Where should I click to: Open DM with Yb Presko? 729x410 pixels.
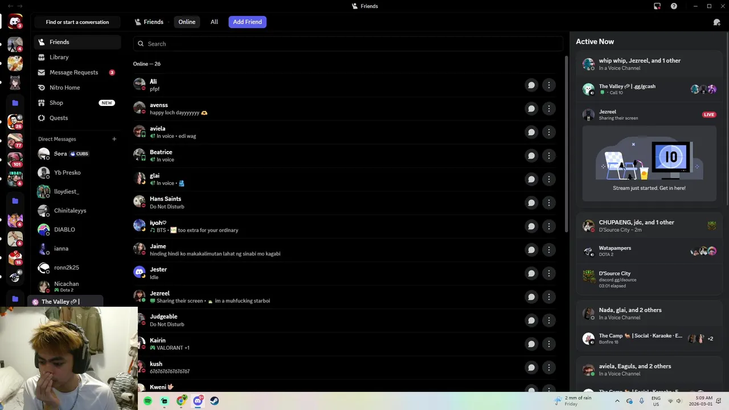coord(77,173)
